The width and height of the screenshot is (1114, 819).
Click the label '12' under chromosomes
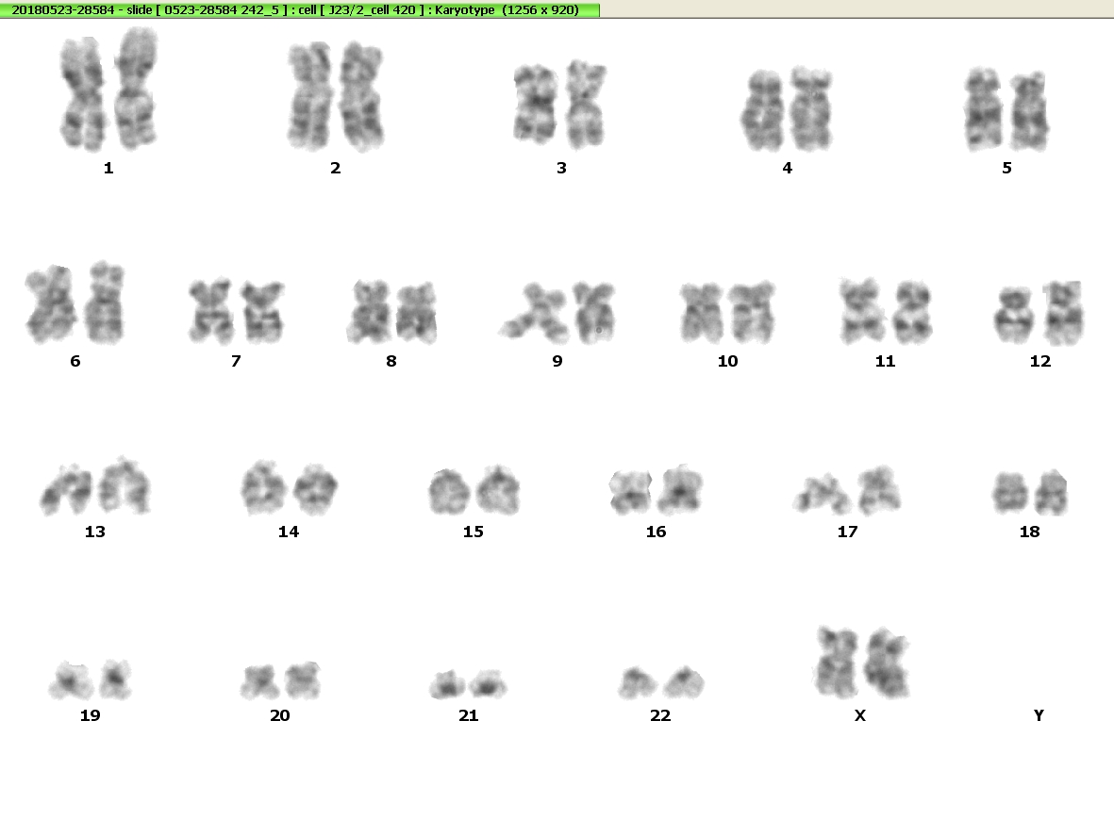tap(1040, 361)
